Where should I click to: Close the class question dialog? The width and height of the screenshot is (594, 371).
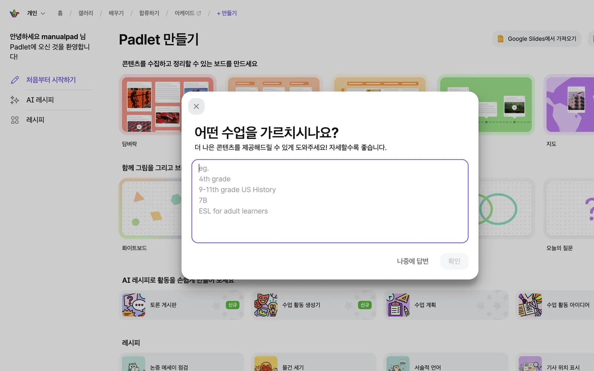[x=196, y=106]
